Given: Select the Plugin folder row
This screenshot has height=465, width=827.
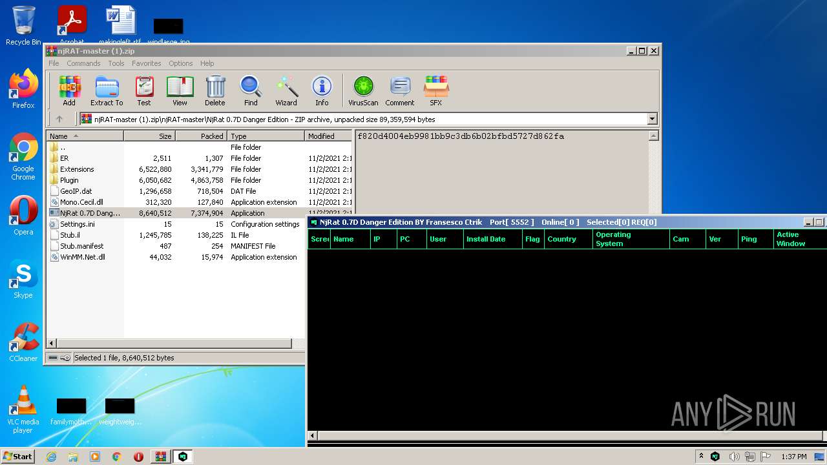Looking at the screenshot, I should pyautogui.click(x=200, y=180).
